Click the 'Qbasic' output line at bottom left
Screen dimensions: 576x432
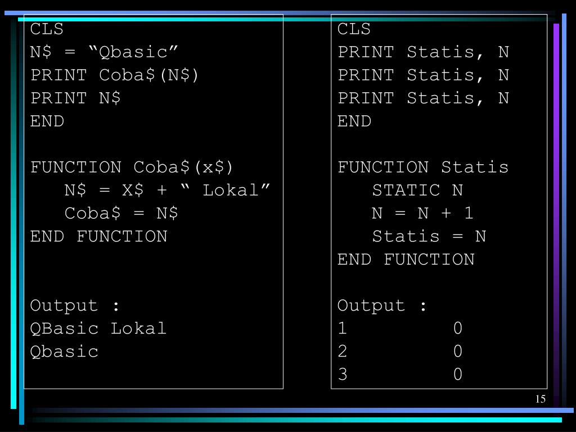coord(64,352)
